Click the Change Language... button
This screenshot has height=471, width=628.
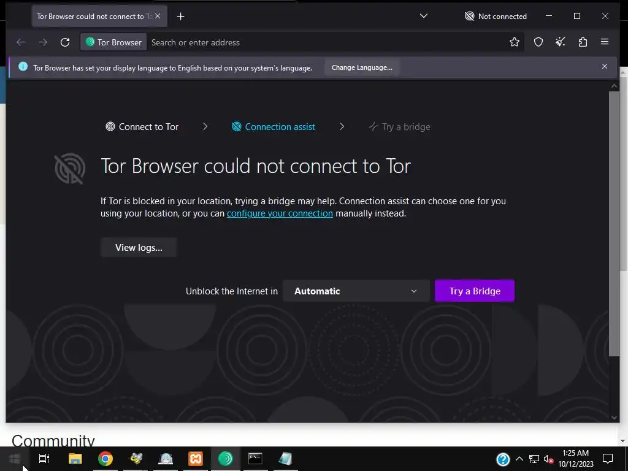point(362,67)
